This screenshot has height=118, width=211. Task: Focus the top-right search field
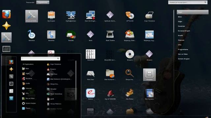point(188,2)
